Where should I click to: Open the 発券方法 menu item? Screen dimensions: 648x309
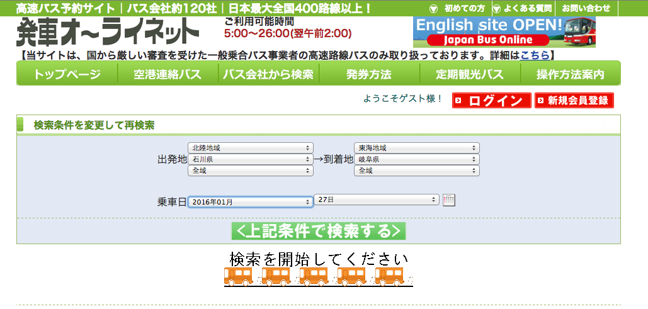point(369,74)
